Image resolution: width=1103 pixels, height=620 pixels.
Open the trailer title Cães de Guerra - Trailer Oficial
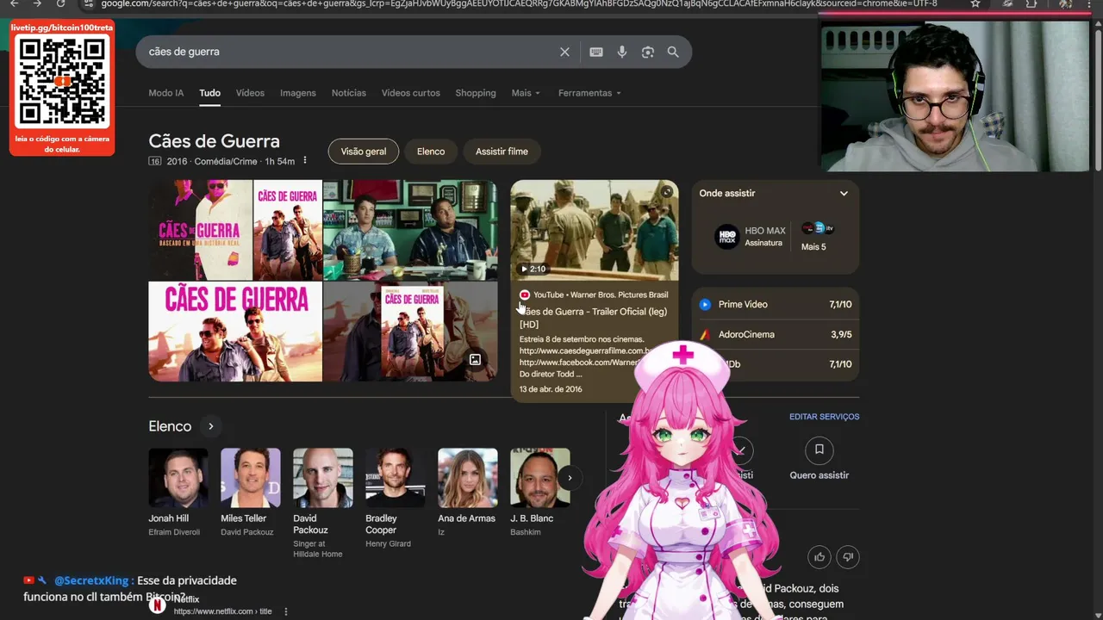[594, 318]
